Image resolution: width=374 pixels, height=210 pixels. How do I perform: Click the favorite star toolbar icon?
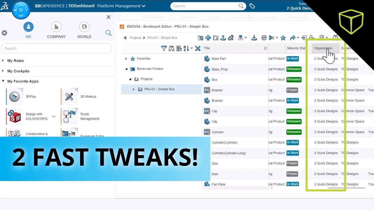(283, 38)
